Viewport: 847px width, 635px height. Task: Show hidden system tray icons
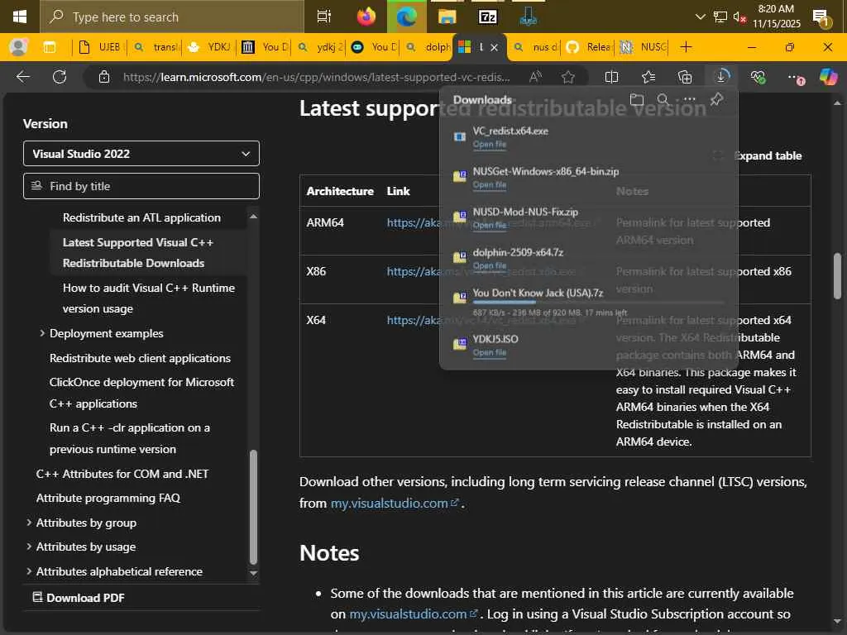click(700, 17)
